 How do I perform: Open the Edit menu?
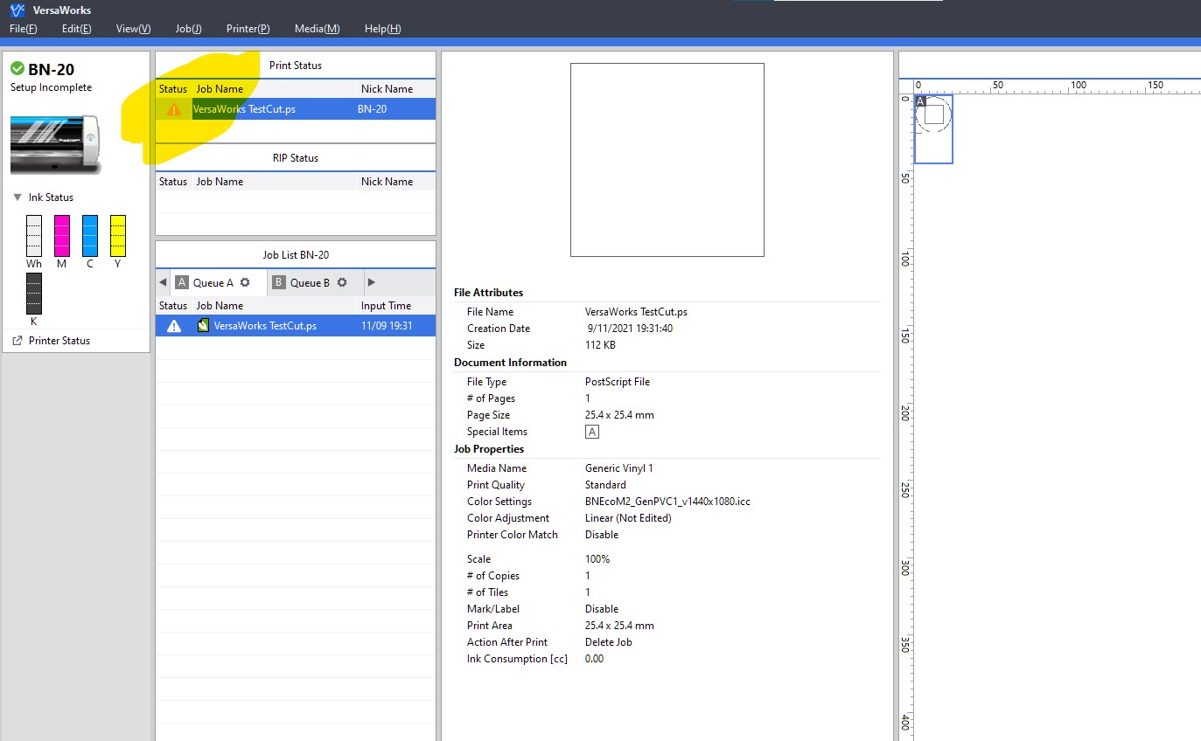[x=77, y=29]
